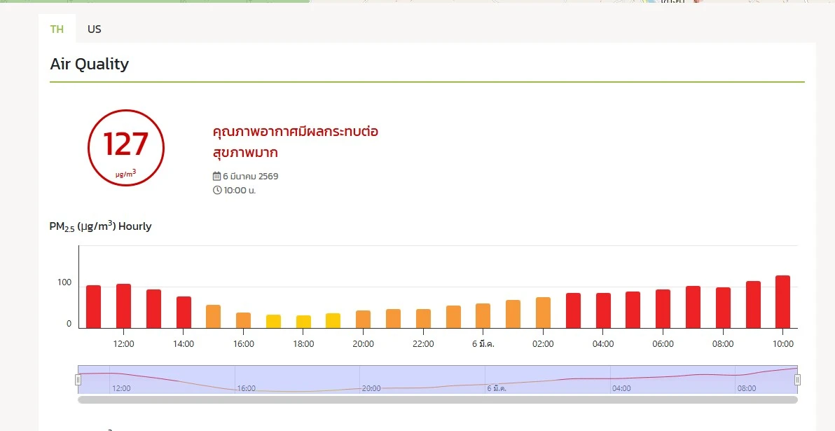Switch to the US tab
The image size is (835, 431).
tap(94, 29)
